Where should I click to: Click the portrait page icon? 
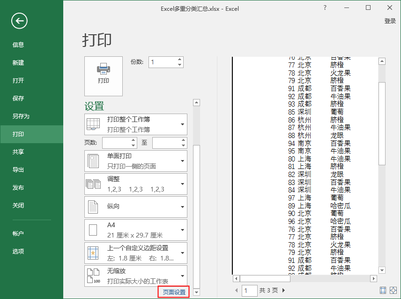tap(93, 207)
